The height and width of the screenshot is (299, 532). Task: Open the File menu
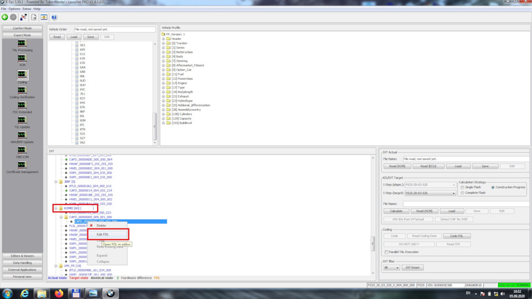[4, 9]
